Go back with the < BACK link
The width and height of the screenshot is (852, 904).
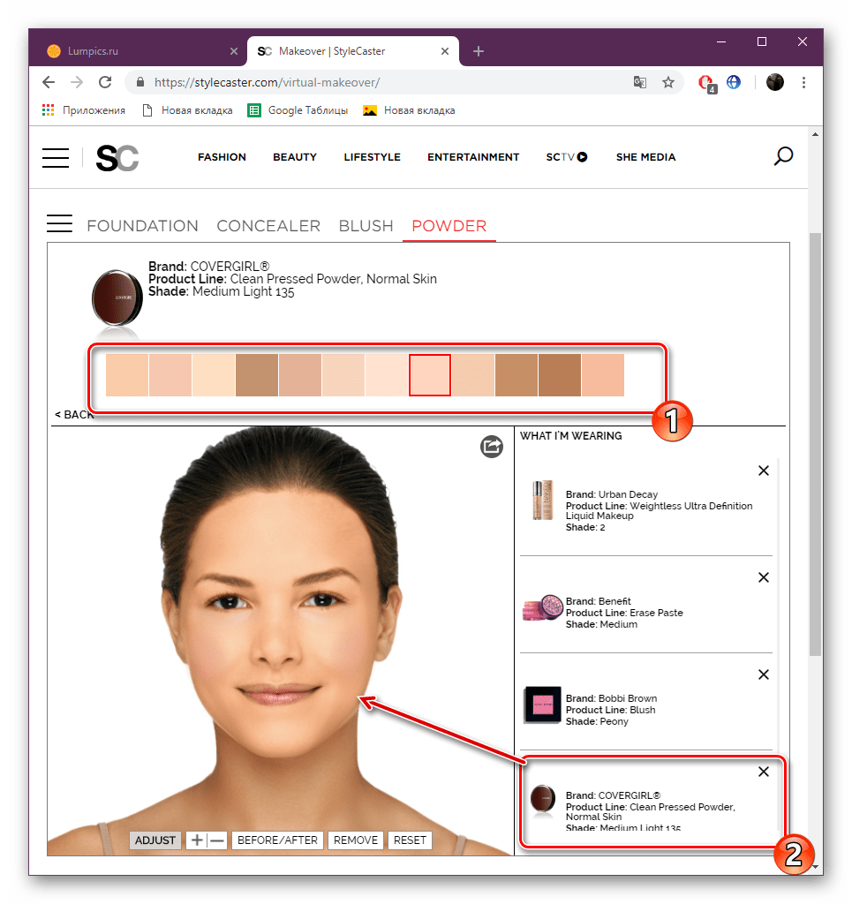pyautogui.click(x=73, y=415)
